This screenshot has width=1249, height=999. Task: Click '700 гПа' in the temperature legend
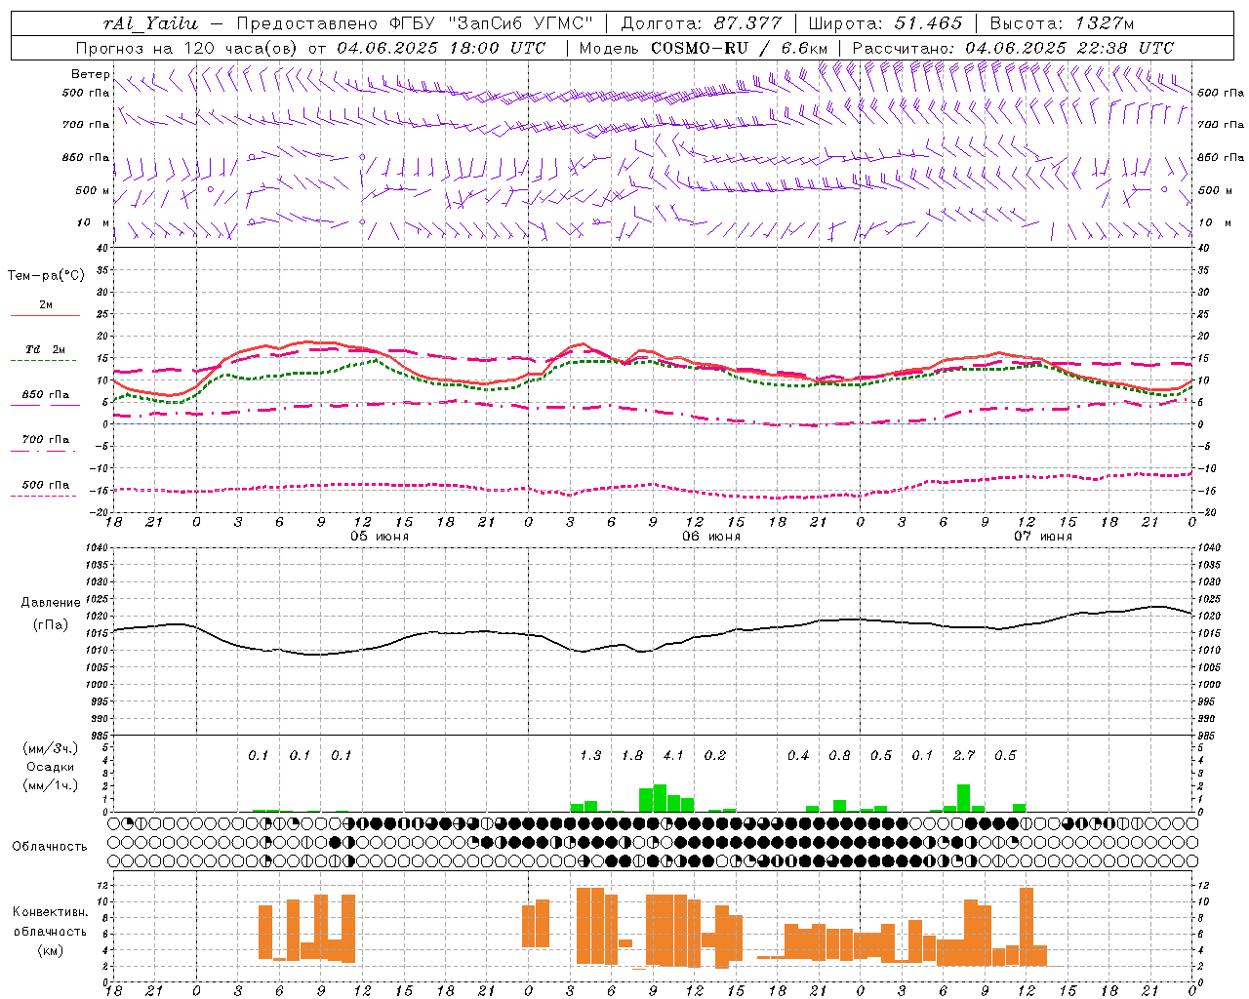[x=46, y=439]
